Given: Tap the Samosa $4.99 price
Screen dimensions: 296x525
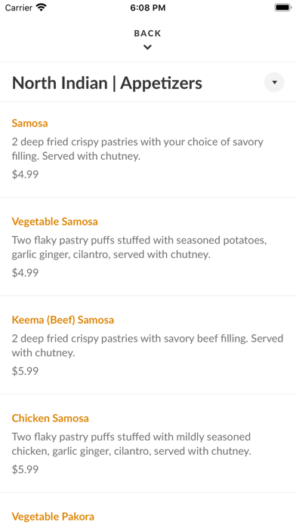Looking at the screenshot, I should [25, 174].
